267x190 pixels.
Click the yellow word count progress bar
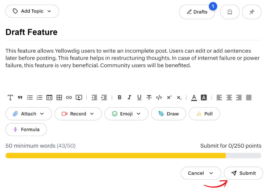point(133,156)
